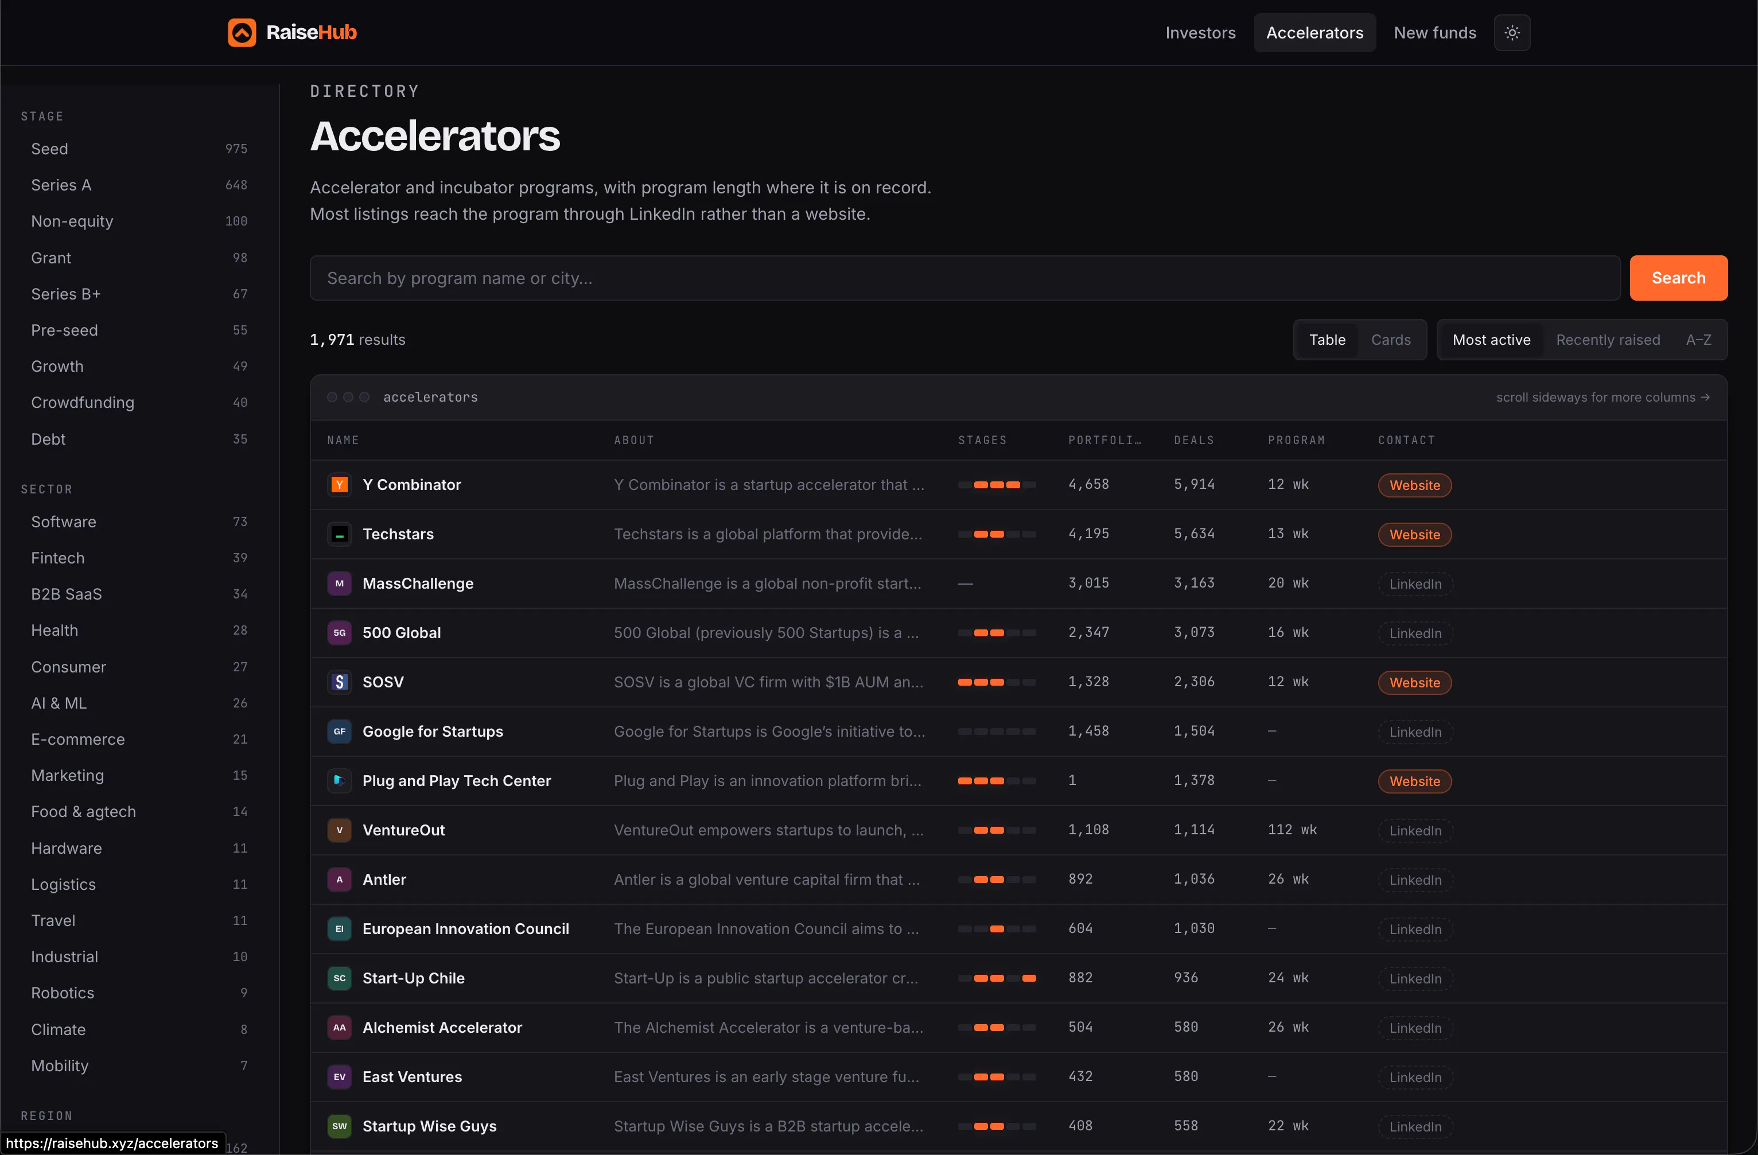
Task: Switch to Table view
Action: coord(1327,340)
